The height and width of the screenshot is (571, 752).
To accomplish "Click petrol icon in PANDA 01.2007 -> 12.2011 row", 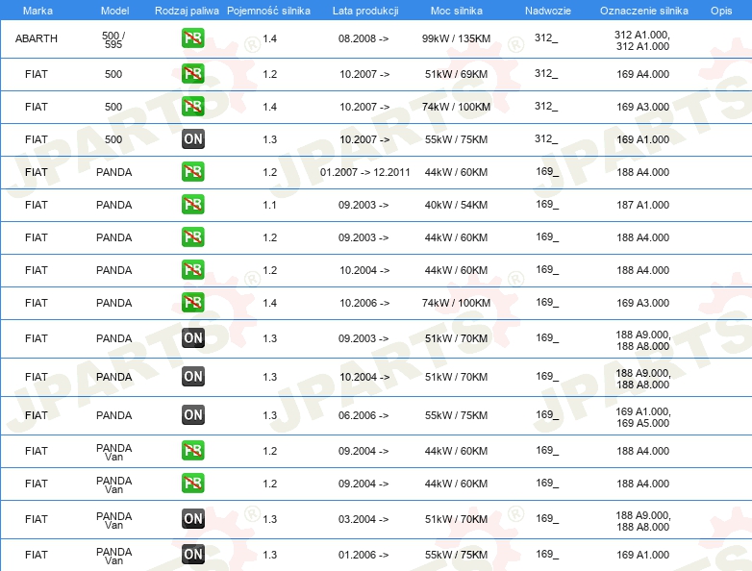I will (192, 172).
